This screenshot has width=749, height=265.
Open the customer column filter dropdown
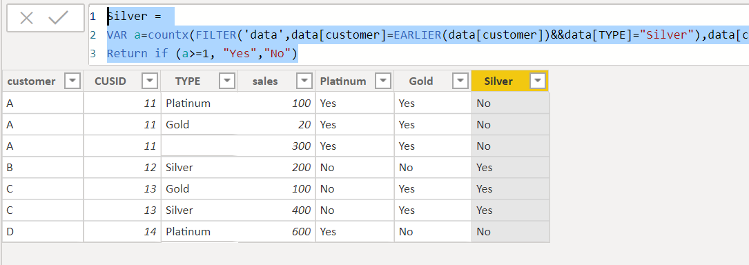pyautogui.click(x=72, y=81)
